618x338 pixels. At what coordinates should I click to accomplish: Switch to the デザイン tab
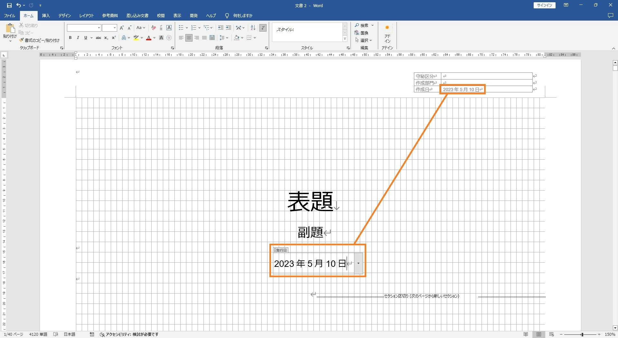pyautogui.click(x=65, y=15)
